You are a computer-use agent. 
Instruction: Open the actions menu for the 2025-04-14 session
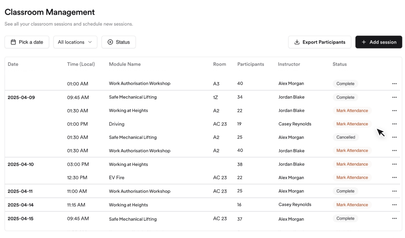(x=394, y=205)
